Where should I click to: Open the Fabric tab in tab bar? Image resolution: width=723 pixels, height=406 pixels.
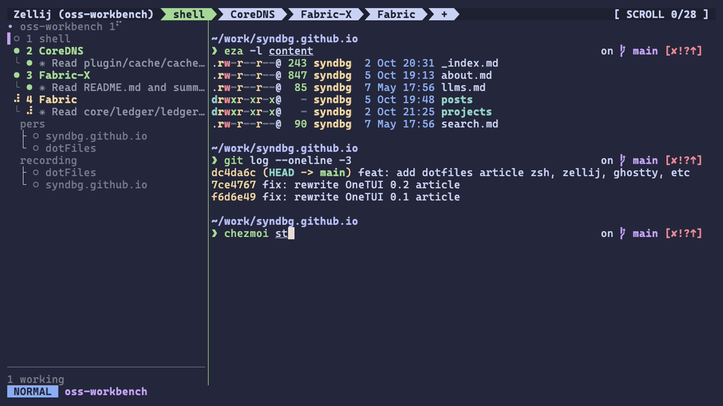(x=396, y=14)
